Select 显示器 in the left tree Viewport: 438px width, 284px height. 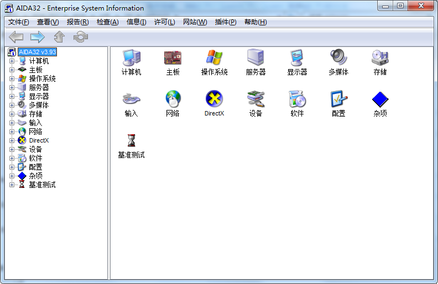point(39,97)
